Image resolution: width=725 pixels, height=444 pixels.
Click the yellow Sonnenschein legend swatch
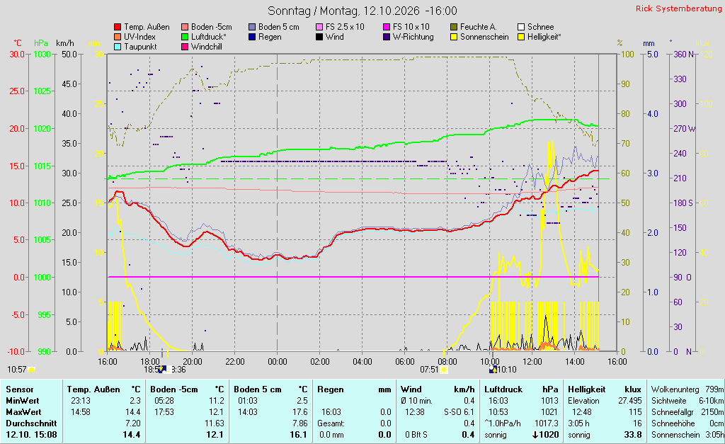tap(454, 37)
